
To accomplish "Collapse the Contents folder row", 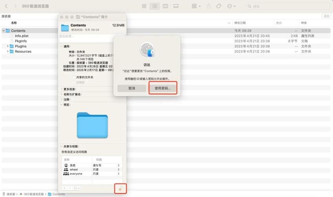I will 4,31.
